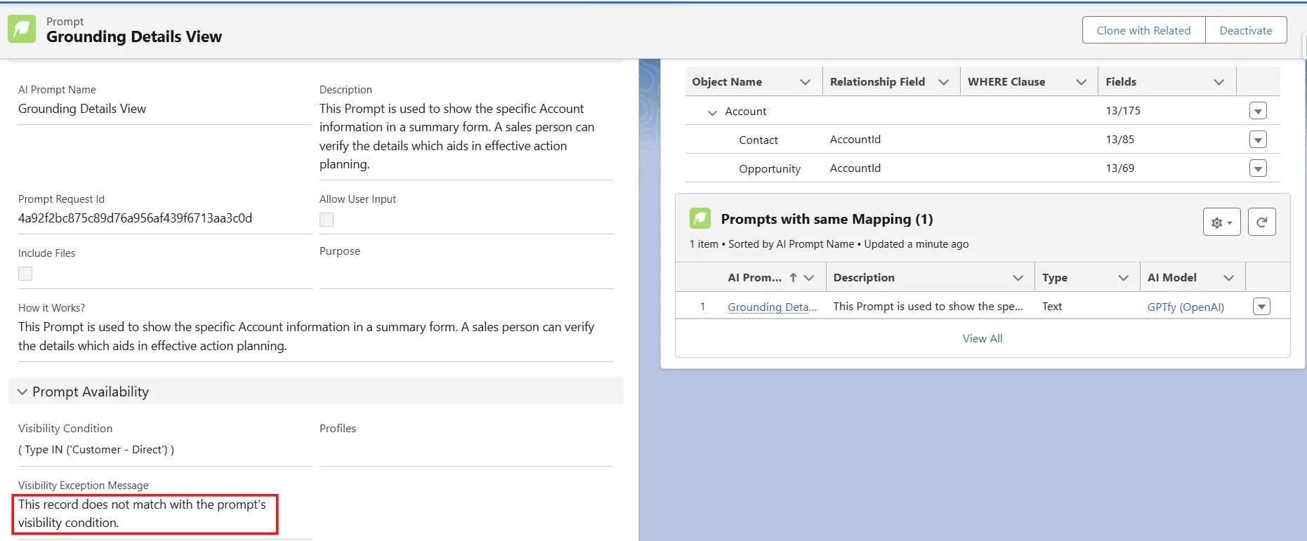Image resolution: width=1307 pixels, height=541 pixels.
Task: Open the gear settings menu in Prompts list
Action: [x=1221, y=222]
